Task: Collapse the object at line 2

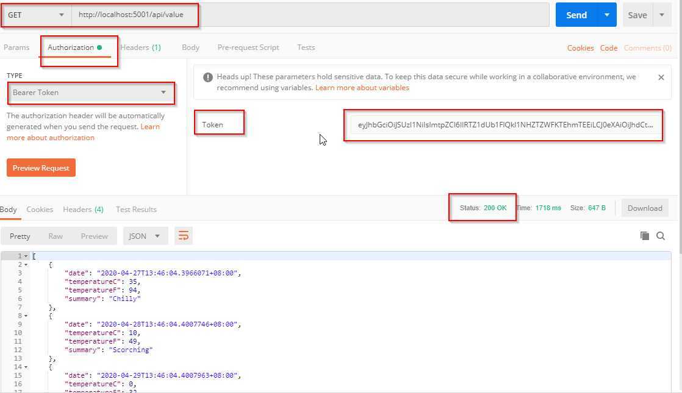Action: 26,264
